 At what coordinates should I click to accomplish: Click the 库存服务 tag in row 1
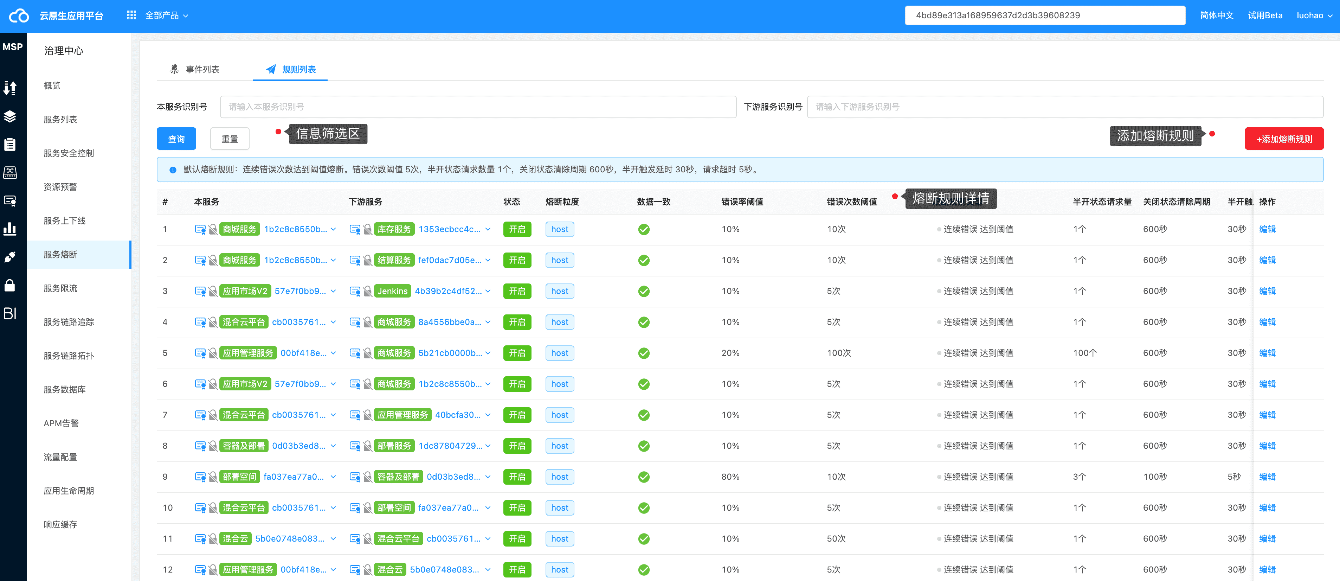tap(394, 230)
